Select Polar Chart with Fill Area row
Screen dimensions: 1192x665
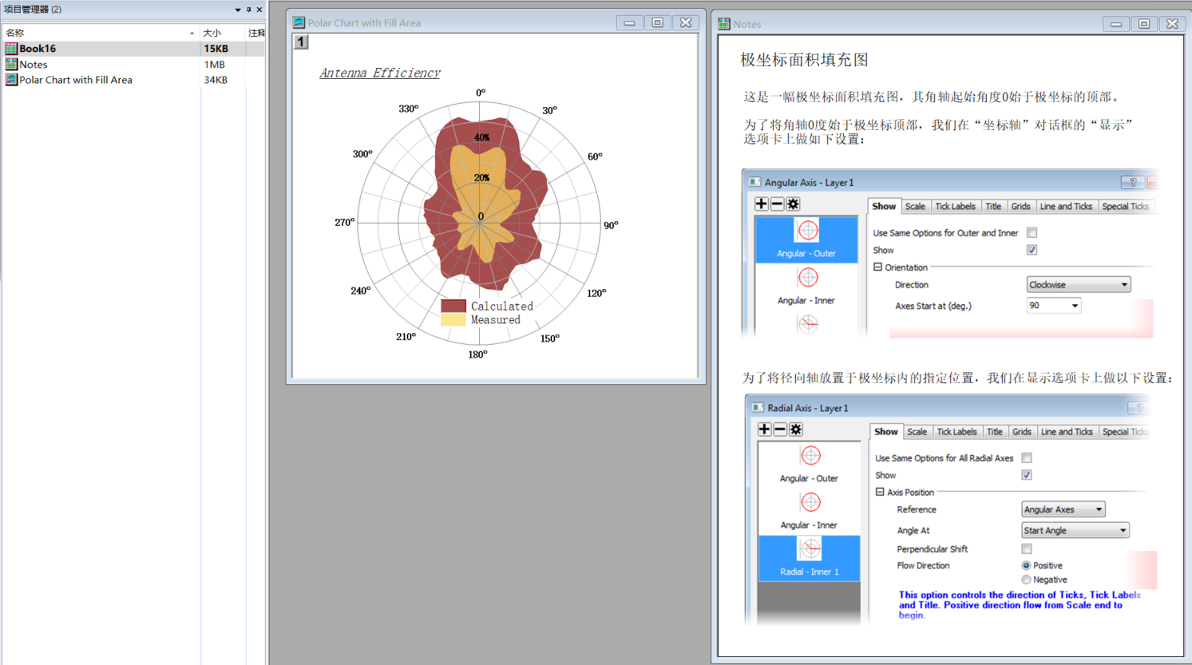[133, 80]
